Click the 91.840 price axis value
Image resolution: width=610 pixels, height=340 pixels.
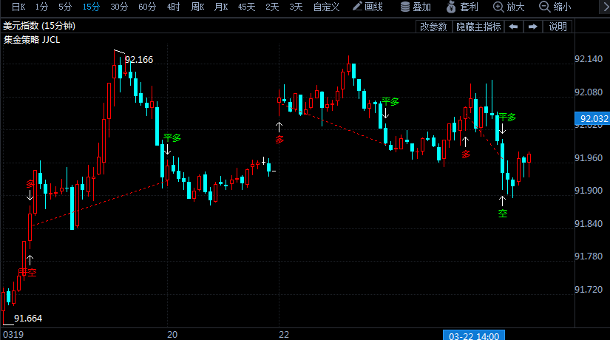tap(589, 224)
